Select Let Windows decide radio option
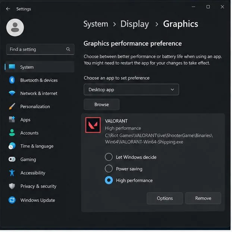 109,157
